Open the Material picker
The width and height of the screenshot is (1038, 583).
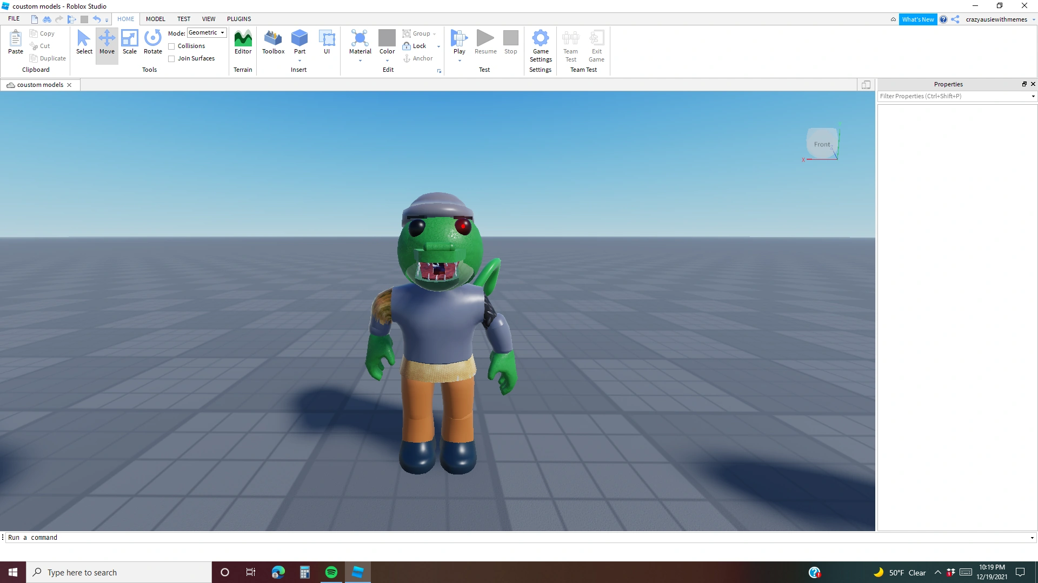360,42
